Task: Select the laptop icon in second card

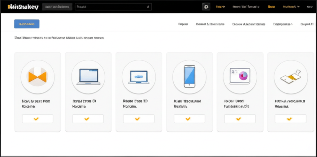Action: click(x=88, y=77)
